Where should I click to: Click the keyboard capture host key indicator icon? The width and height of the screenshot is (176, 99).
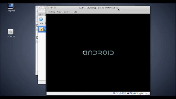(x=137, y=93)
